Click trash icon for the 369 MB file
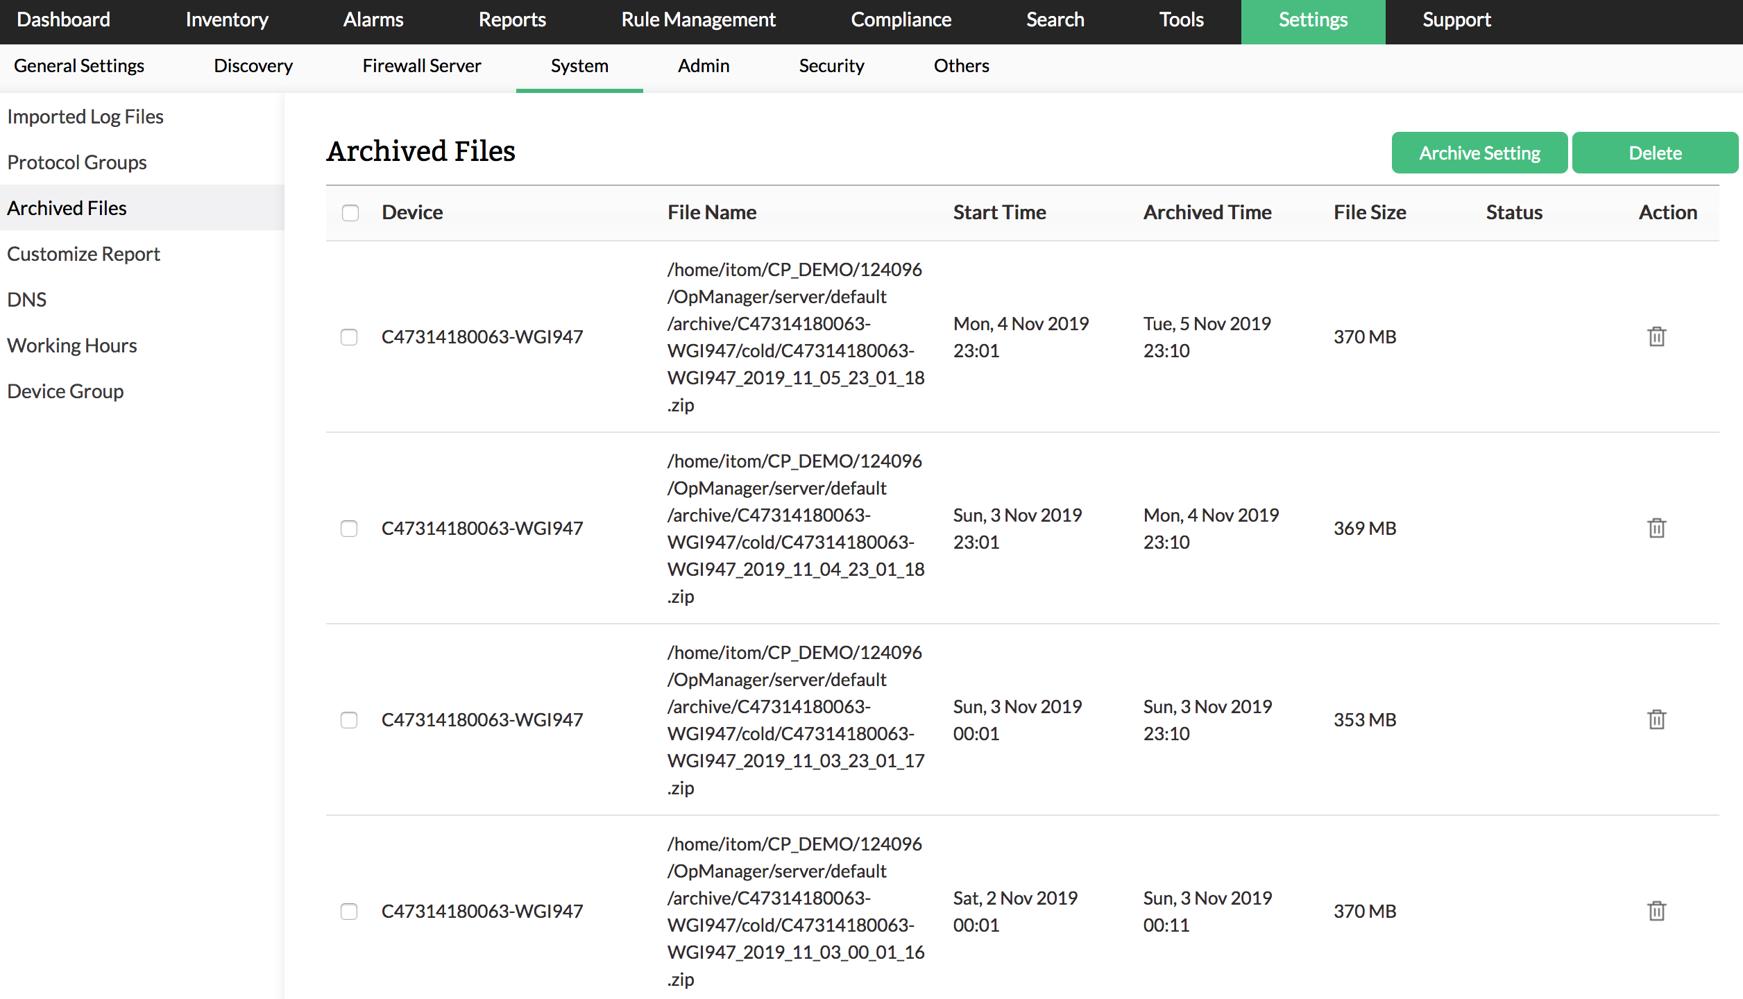Image resolution: width=1743 pixels, height=999 pixels. (x=1656, y=528)
